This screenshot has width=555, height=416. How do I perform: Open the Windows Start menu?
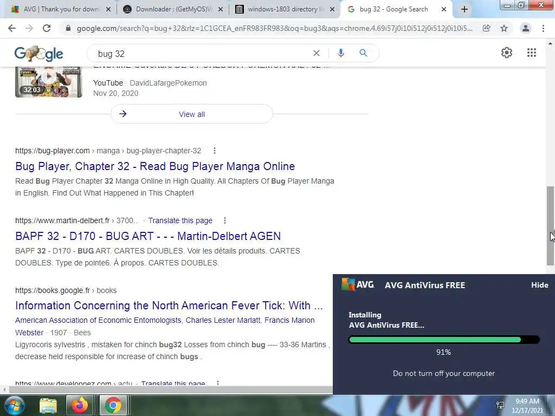point(14,405)
